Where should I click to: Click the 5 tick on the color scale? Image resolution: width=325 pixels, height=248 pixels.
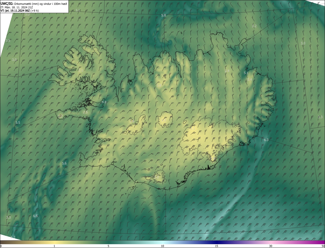tap(108, 246)
